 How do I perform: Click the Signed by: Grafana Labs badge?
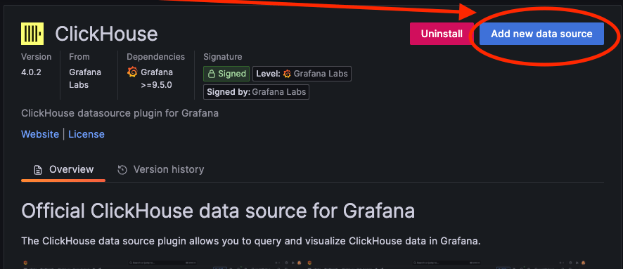256,92
